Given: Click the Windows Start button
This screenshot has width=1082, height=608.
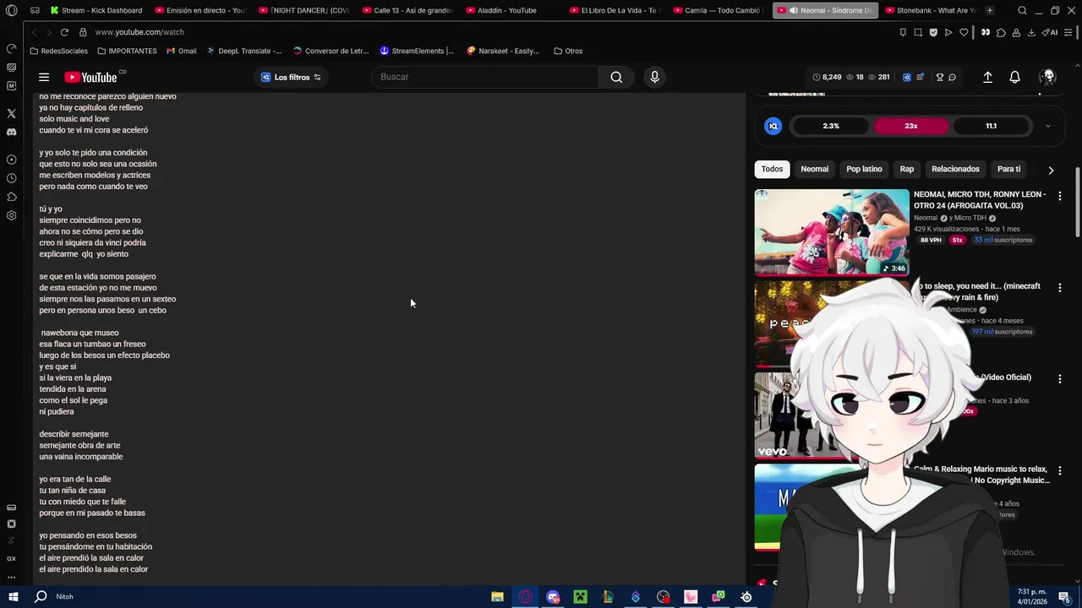Looking at the screenshot, I should point(14,597).
